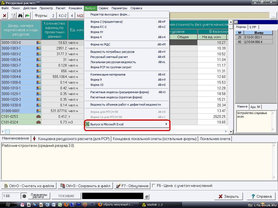The width and height of the screenshot is (278, 208).
Task: Close the side norms panel with small X
Action: pyautogui.click(x=236, y=22)
